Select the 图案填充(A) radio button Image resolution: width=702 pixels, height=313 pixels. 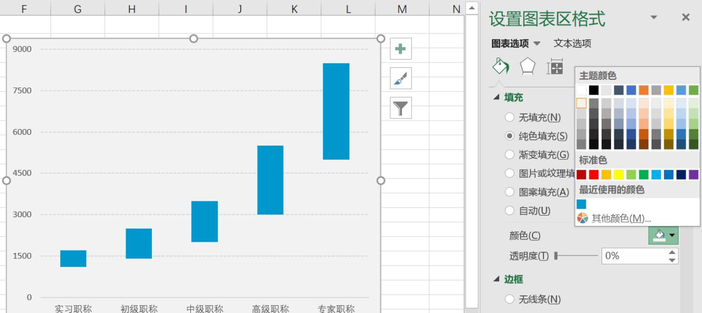[509, 192]
